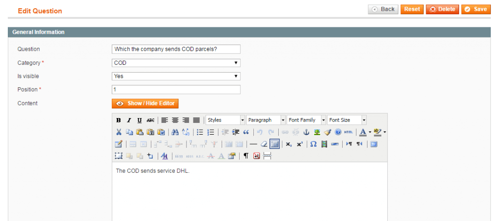Toggle italic formatting in the editor
This screenshot has width=500, height=221.
(129, 120)
